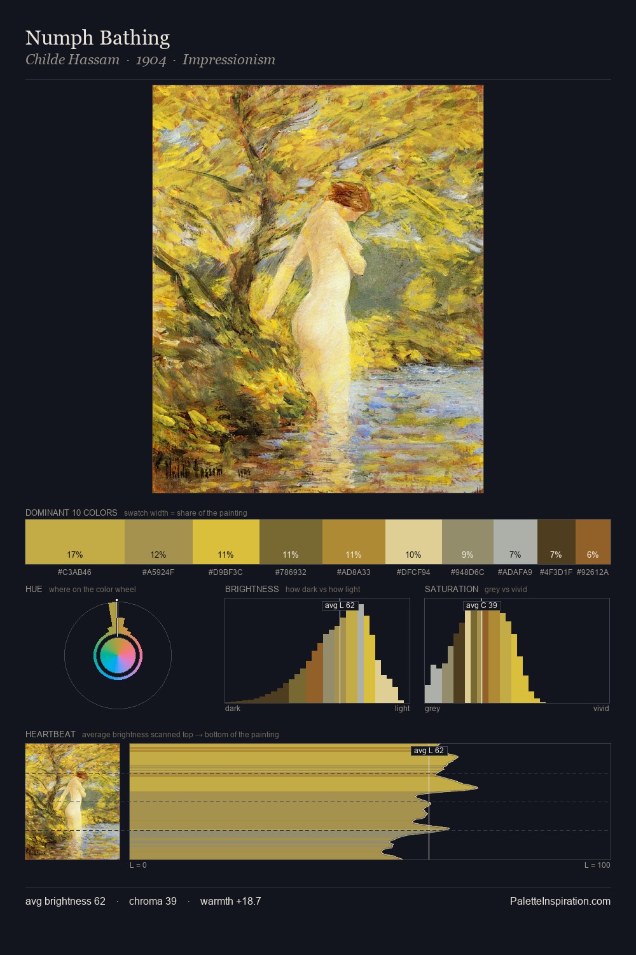The width and height of the screenshot is (636, 955).
Task: Click the 'DOMINANT 10 COLORS' heading
Action: coord(71,513)
